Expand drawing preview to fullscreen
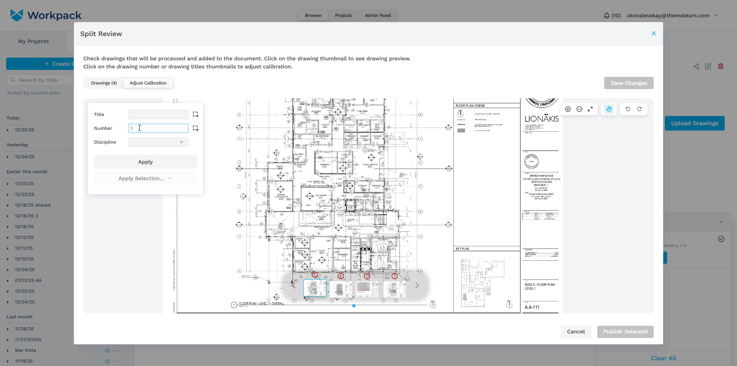Screen dimensions: 737x366 (x=590, y=109)
